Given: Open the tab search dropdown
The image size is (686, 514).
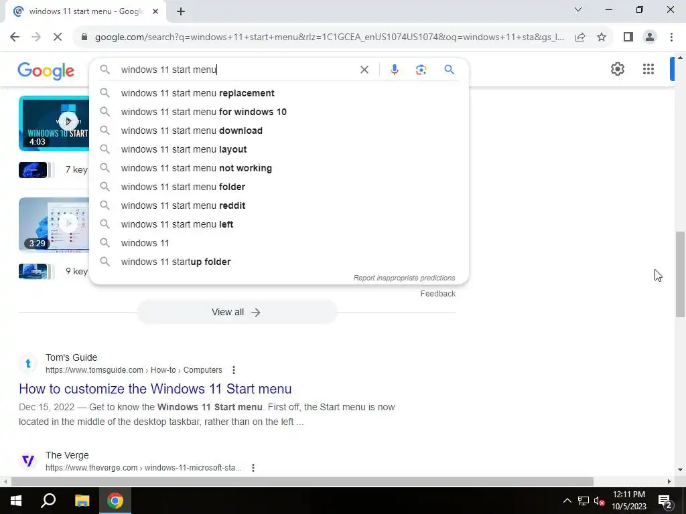Looking at the screenshot, I should click(578, 9).
